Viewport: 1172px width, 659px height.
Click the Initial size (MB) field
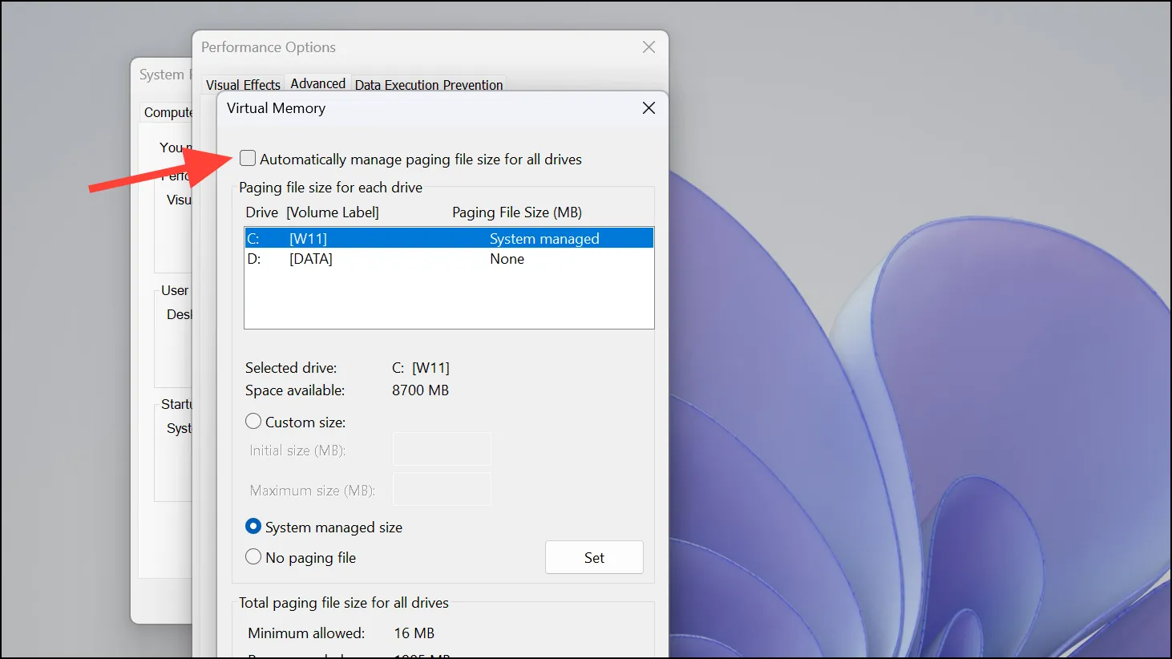pos(442,450)
